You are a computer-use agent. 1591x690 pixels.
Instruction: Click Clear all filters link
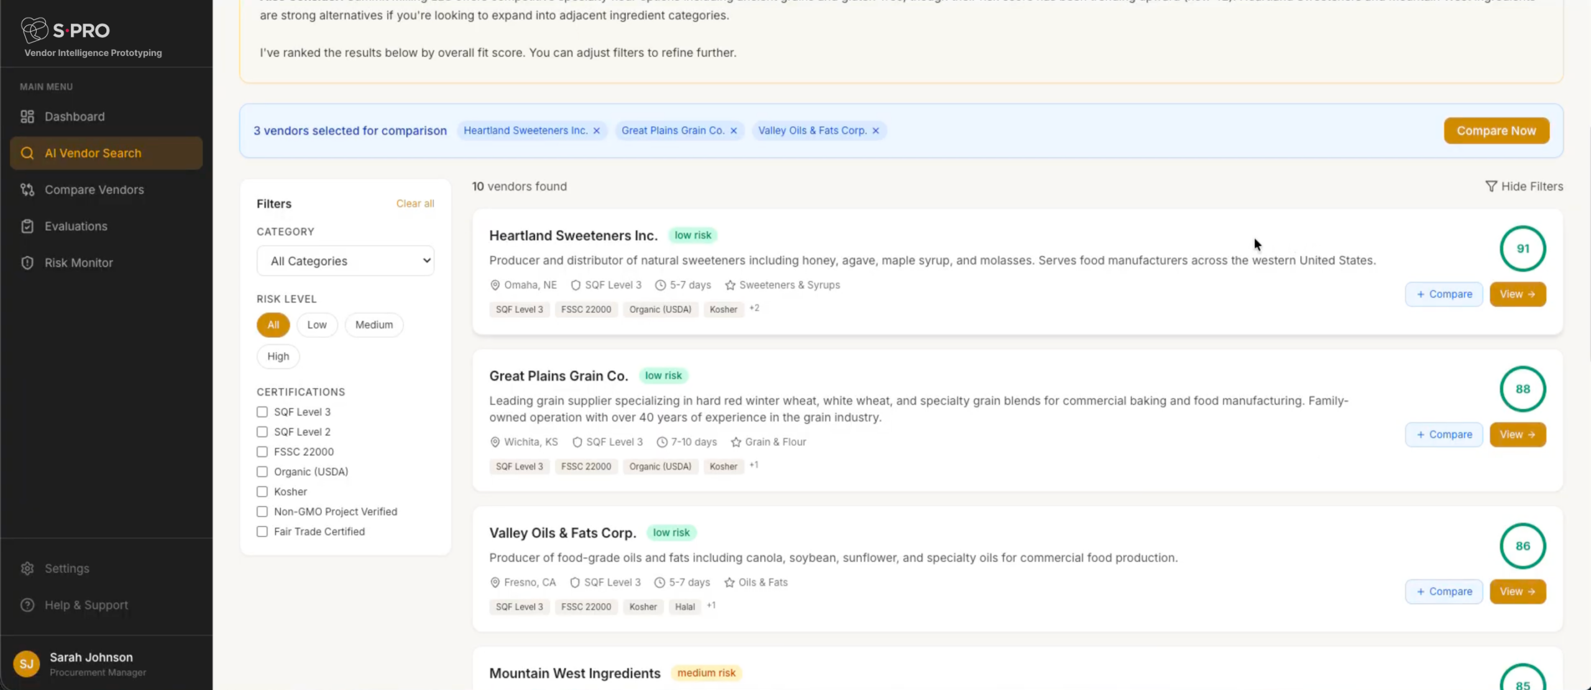415,204
